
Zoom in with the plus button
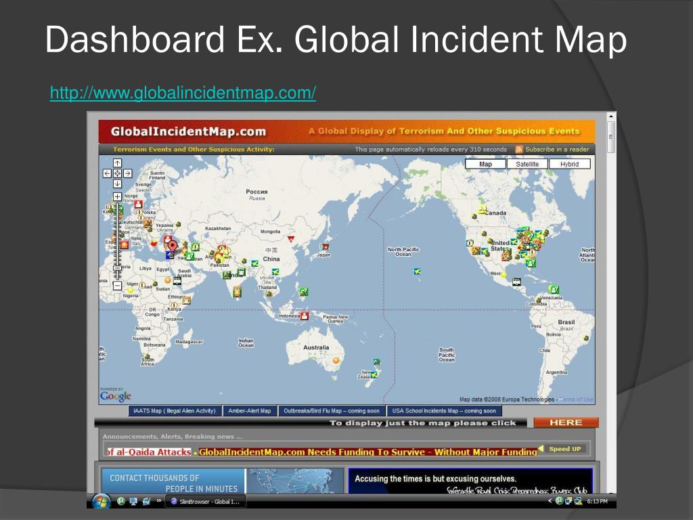click(x=117, y=196)
